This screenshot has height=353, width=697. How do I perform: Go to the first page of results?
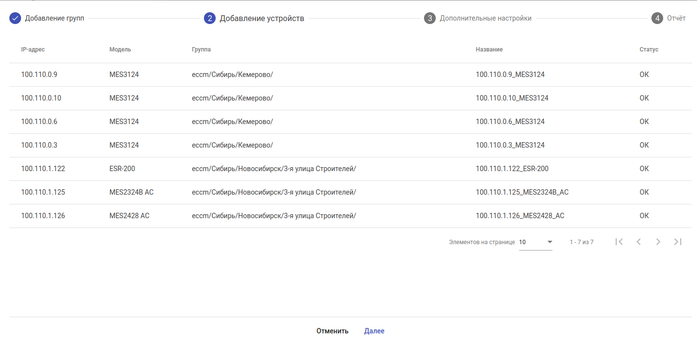click(619, 242)
